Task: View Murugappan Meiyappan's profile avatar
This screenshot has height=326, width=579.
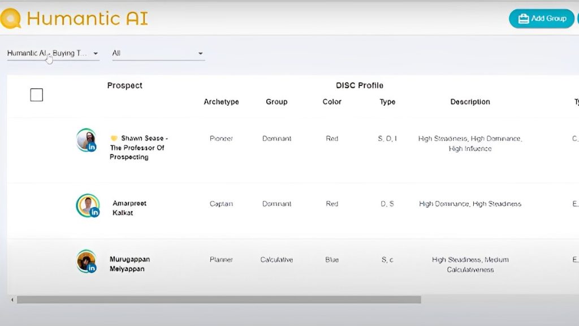Action: pos(87,261)
